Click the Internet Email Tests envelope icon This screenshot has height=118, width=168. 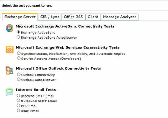click(10, 92)
